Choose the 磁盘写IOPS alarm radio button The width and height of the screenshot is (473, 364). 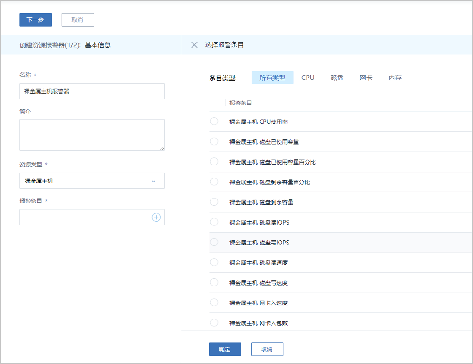214,242
